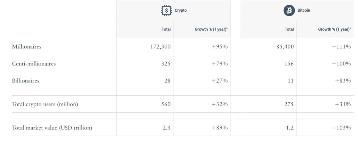
Task: Click the 85,400 Bitcoin millionaires value
Action: (x=285, y=47)
